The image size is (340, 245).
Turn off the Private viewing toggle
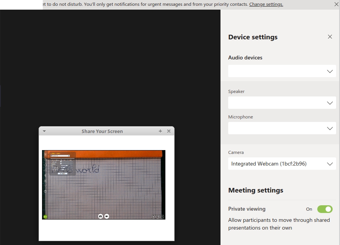(x=325, y=209)
